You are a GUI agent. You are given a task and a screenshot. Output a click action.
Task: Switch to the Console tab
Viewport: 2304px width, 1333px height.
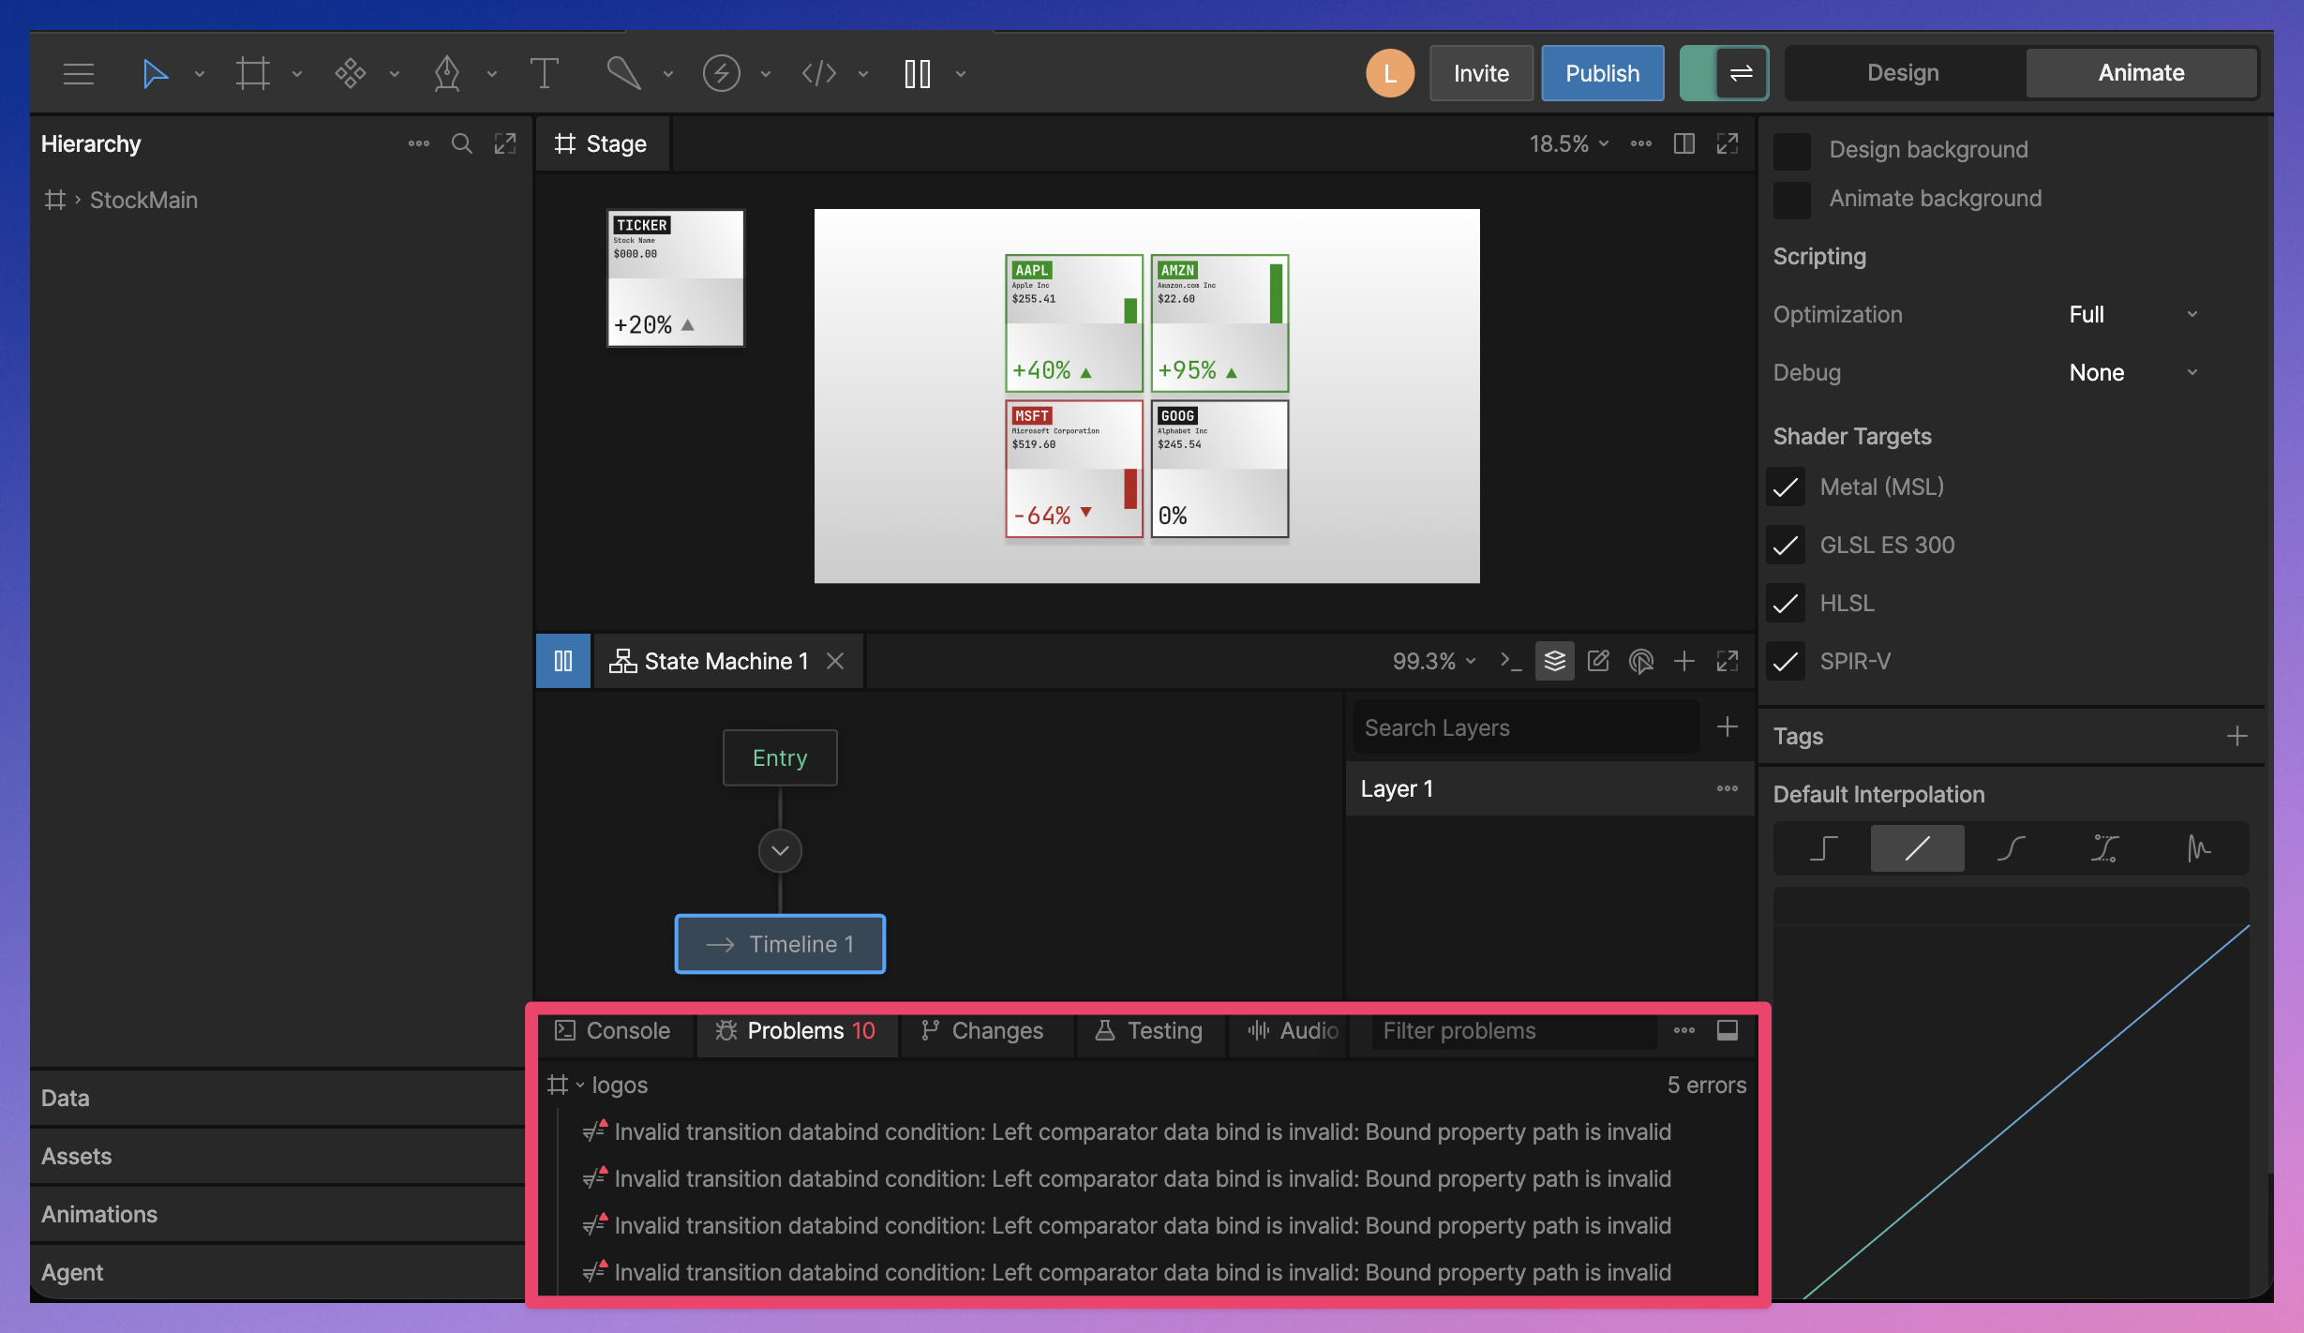(613, 1030)
